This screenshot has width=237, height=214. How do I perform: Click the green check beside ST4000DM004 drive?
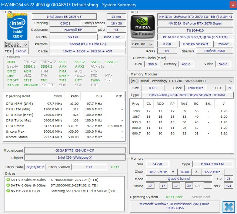click(8, 180)
